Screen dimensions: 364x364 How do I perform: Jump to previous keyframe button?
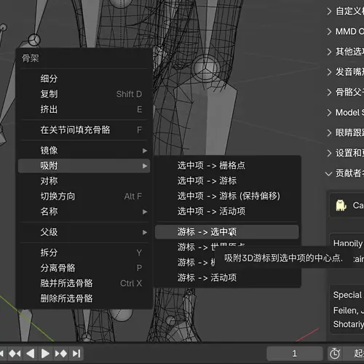[x=15, y=354]
